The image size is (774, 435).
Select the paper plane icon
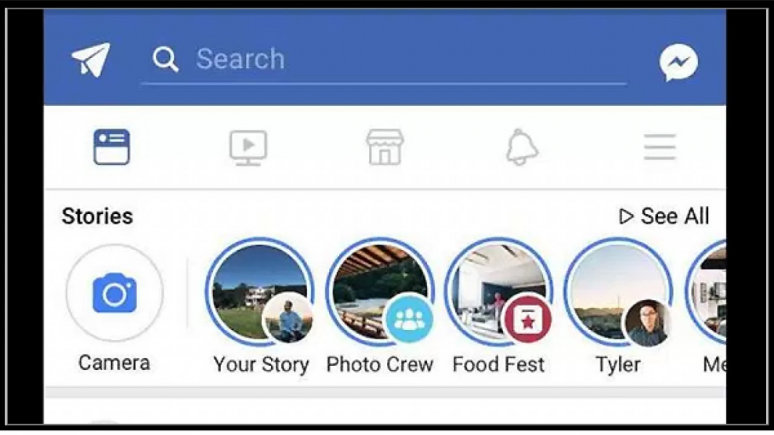[x=90, y=58]
